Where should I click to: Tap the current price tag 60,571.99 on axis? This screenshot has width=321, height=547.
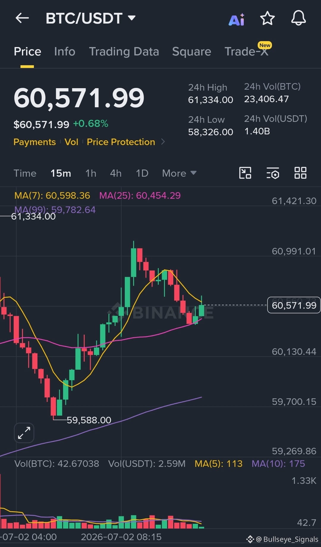click(x=294, y=305)
